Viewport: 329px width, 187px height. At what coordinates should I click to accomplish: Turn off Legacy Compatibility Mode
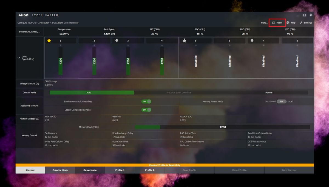[146, 110]
